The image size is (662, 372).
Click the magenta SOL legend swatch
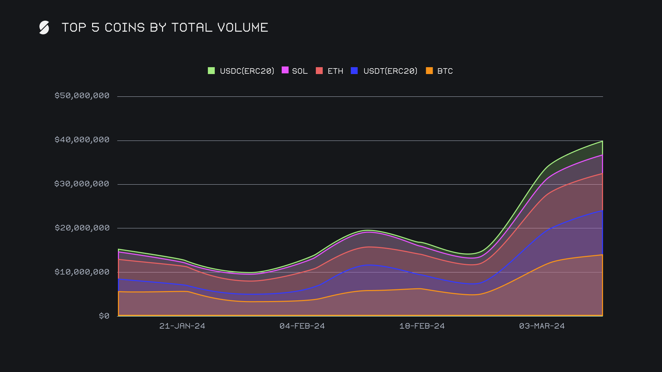pos(285,70)
